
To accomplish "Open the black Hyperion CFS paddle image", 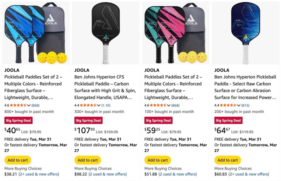I will [x=106, y=33].
